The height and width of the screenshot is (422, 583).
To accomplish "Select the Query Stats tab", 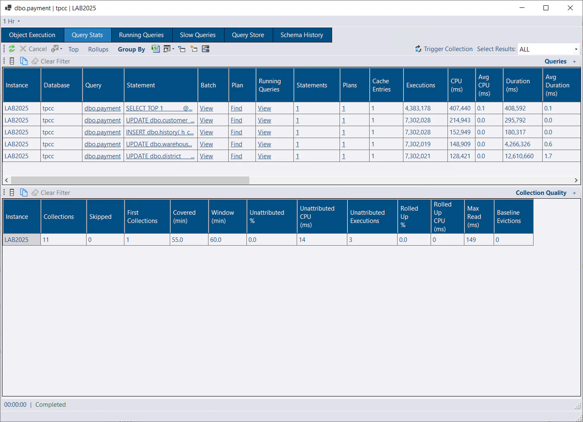I will (x=87, y=35).
